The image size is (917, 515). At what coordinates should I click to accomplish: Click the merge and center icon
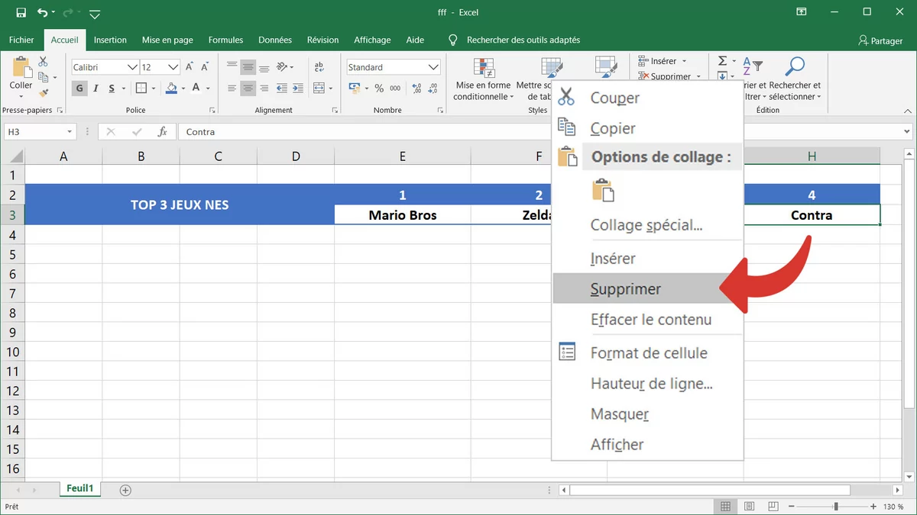[319, 89]
